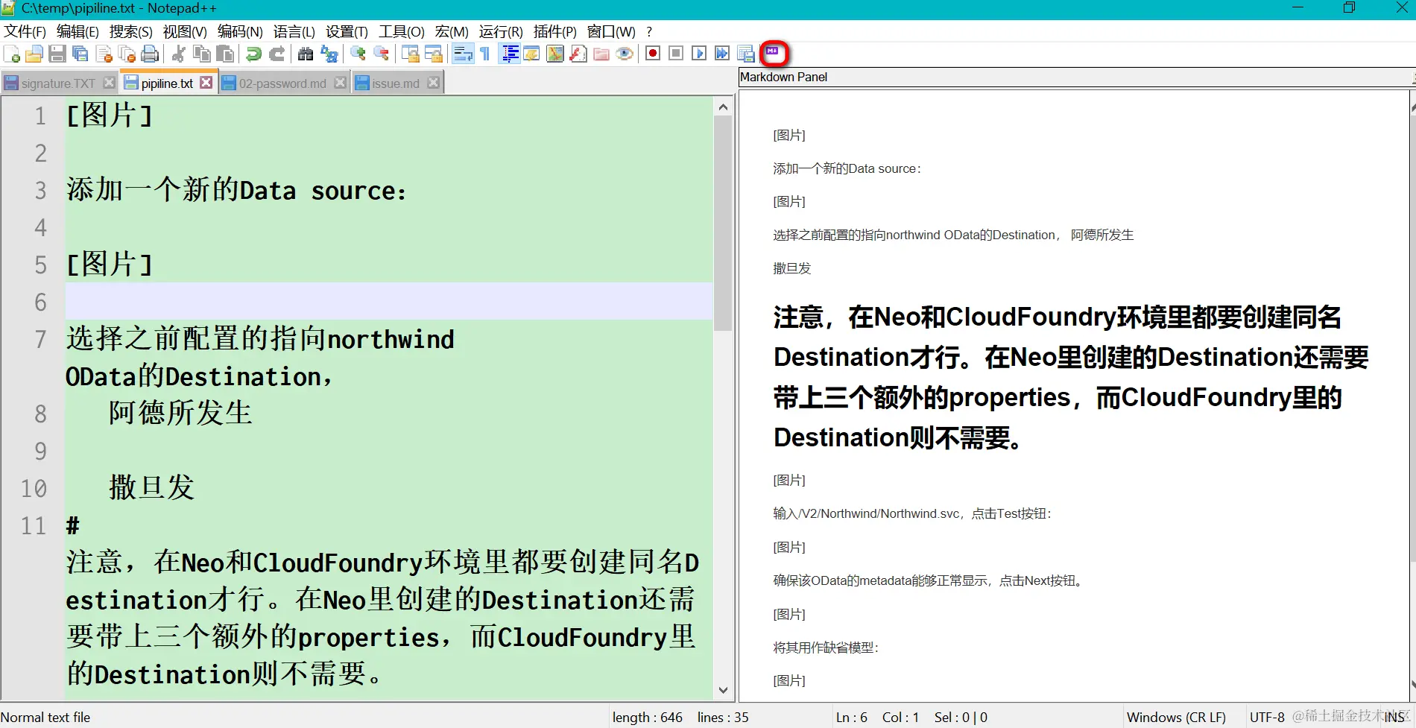The width and height of the screenshot is (1416, 728).
Task: Open a file using the folder icon
Action: [34, 54]
